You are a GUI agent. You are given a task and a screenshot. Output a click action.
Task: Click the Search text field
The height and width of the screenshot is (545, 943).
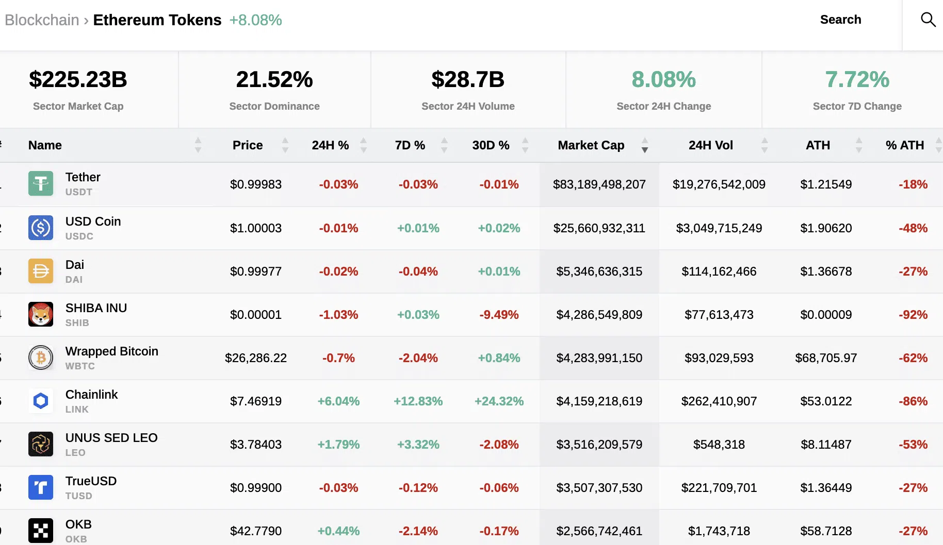[x=840, y=20]
